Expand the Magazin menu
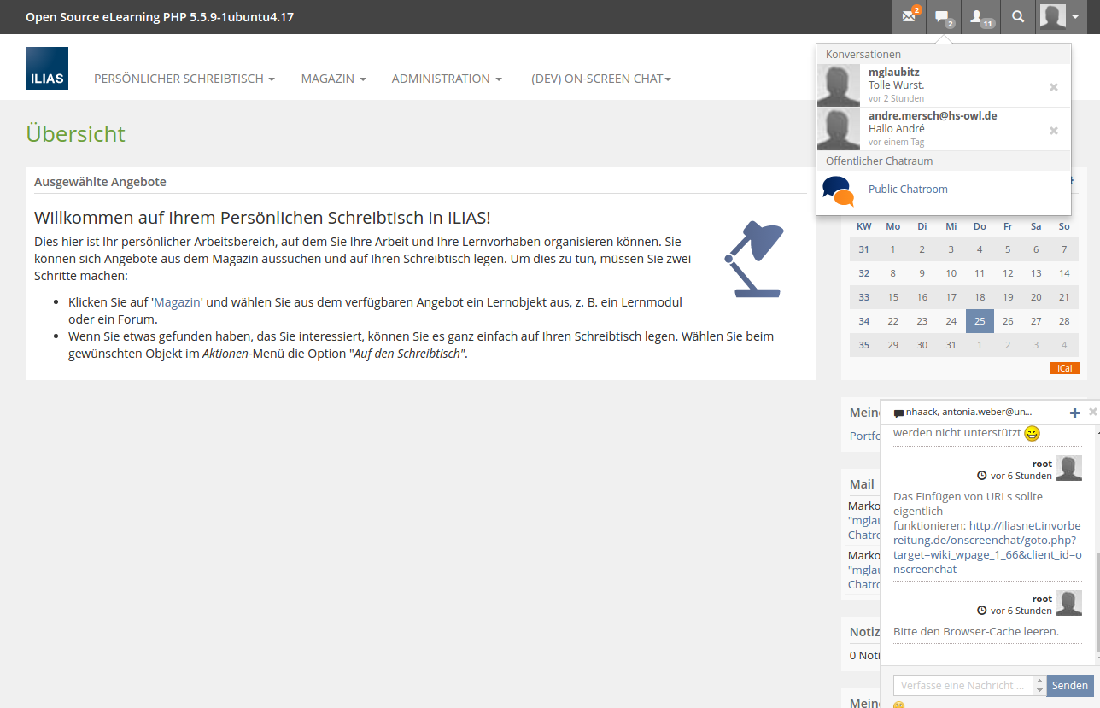 point(333,79)
